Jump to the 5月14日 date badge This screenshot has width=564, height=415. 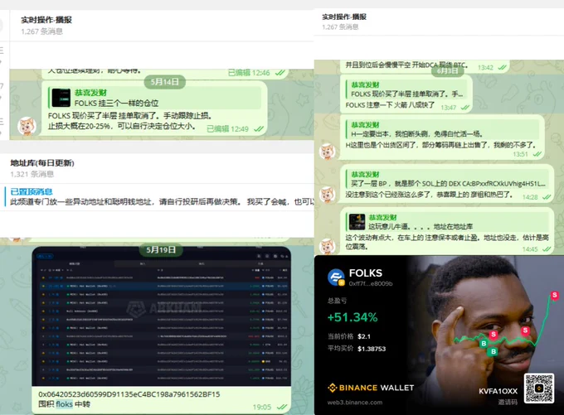tap(165, 82)
